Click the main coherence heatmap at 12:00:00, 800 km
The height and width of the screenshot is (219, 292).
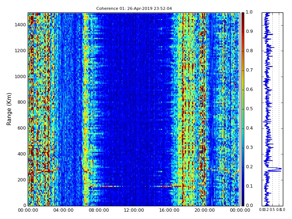[x=134, y=102]
